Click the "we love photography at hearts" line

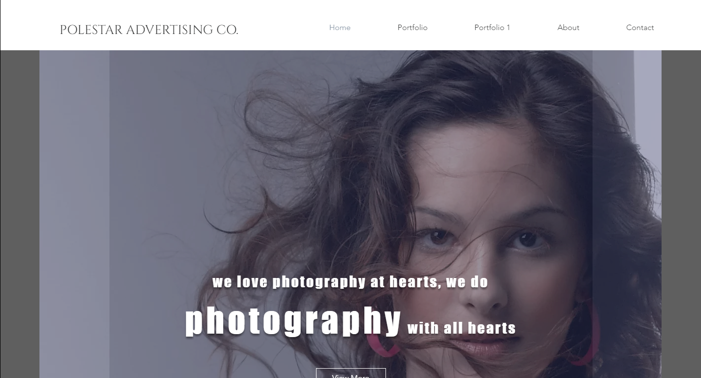(x=350, y=282)
